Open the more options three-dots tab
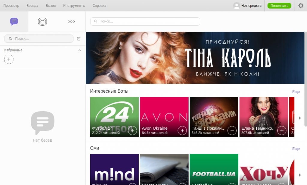307x185 pixels. point(71,22)
